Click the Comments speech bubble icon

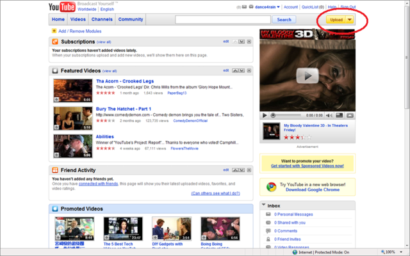[x=268, y=230]
